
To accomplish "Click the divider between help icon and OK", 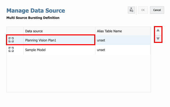I will tap(137, 10).
